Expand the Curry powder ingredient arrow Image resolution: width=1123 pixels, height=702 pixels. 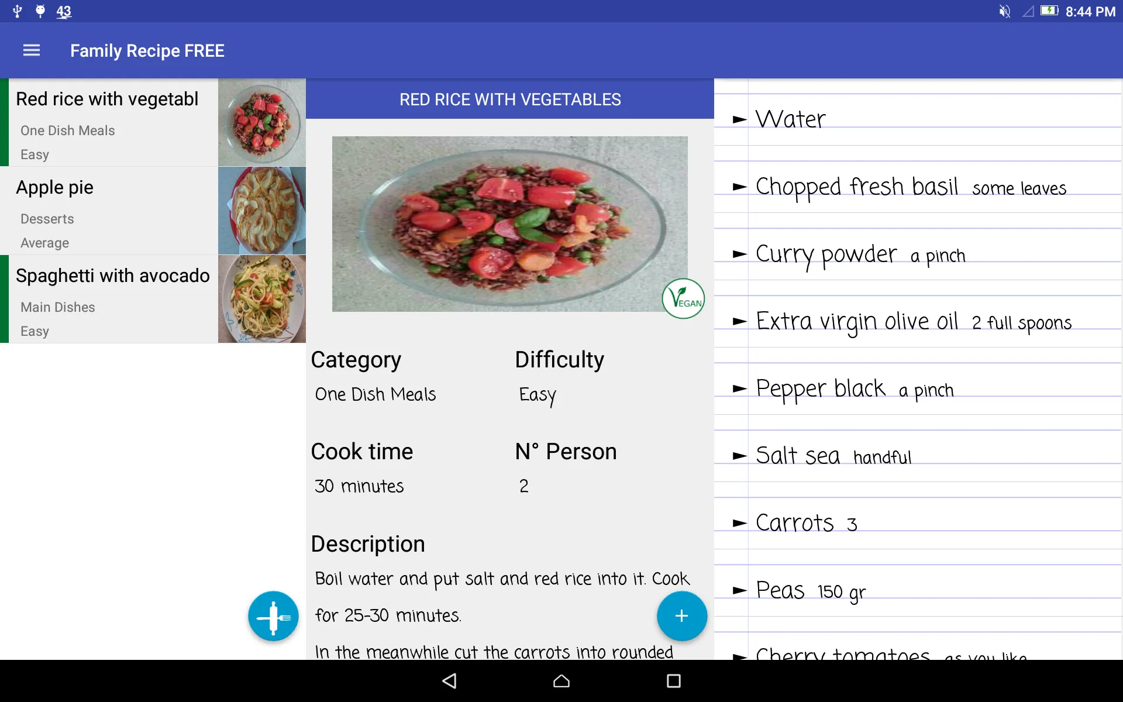pos(739,254)
